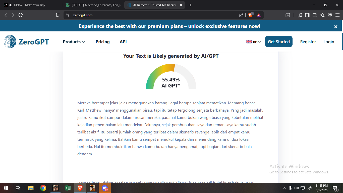Screen dimensions: 343x193
Task: Open Excel from the taskbar
Action: pos(68,188)
